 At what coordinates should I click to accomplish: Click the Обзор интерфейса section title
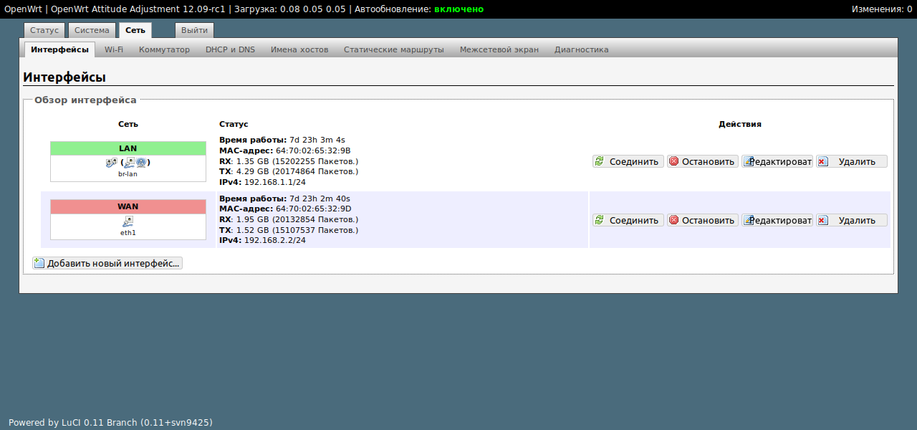(x=85, y=100)
